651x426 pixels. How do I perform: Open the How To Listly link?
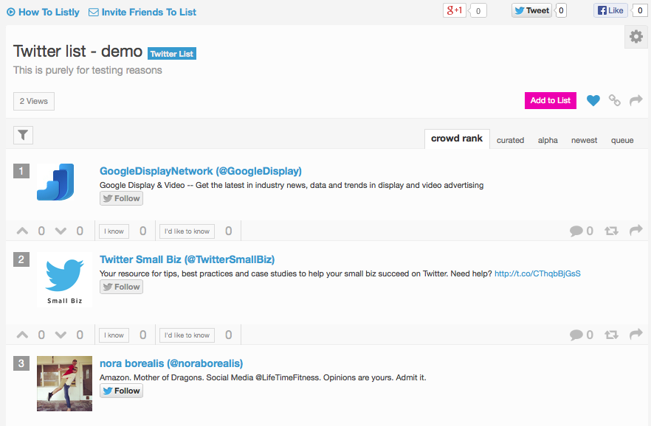[43, 12]
